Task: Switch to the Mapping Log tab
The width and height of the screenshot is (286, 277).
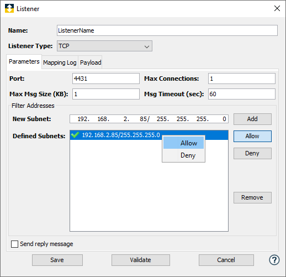Action: [x=60, y=62]
